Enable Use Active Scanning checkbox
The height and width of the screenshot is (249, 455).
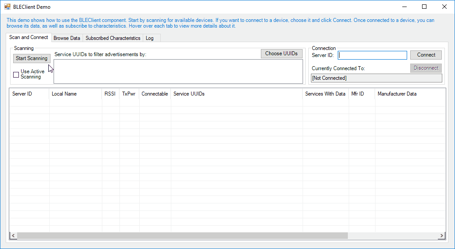16,75
